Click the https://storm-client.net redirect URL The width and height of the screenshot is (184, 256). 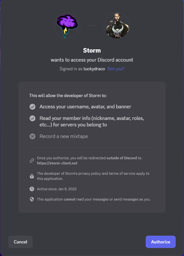point(57,163)
